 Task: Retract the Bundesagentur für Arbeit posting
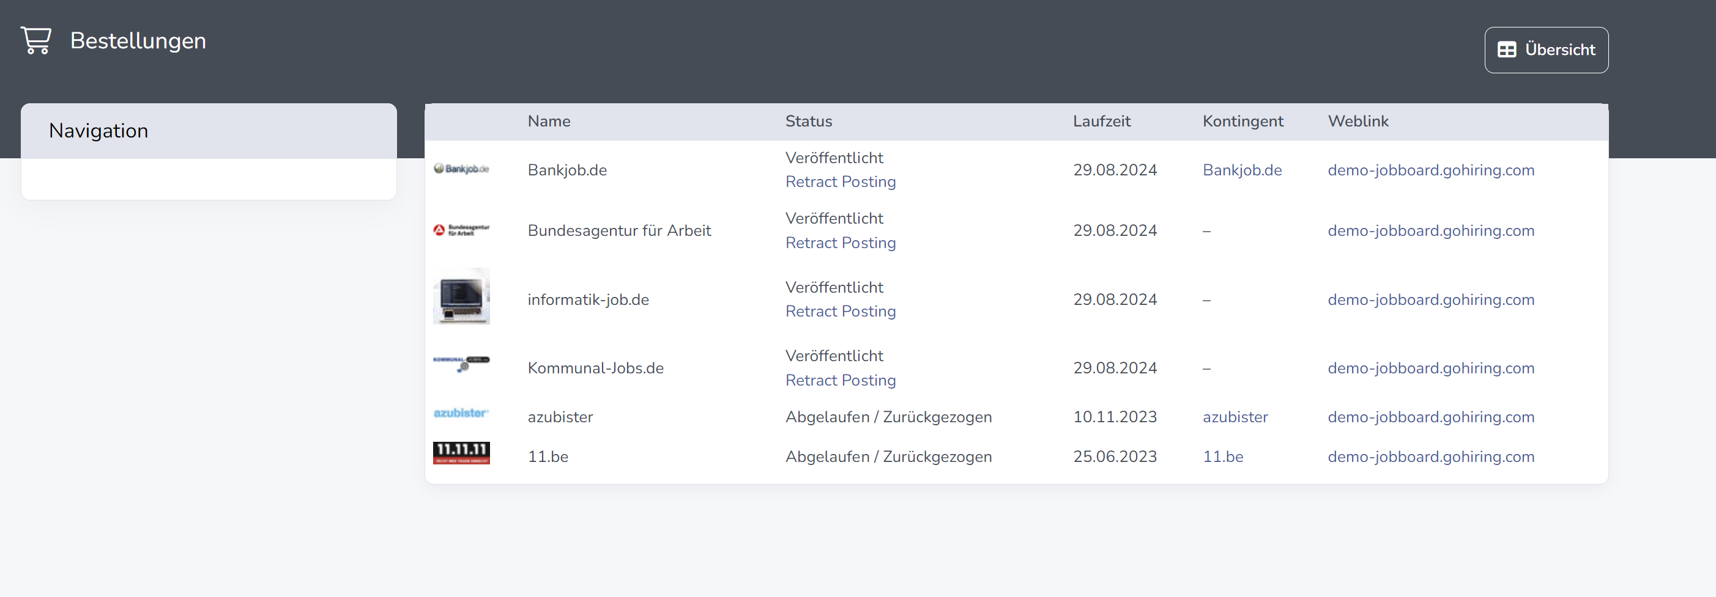tap(840, 243)
